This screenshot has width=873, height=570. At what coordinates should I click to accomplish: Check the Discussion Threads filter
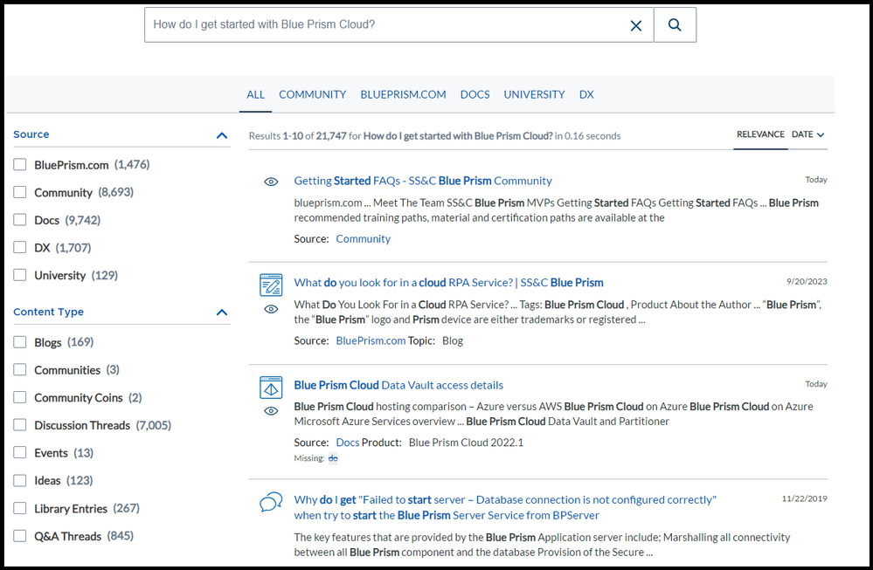pyautogui.click(x=20, y=425)
